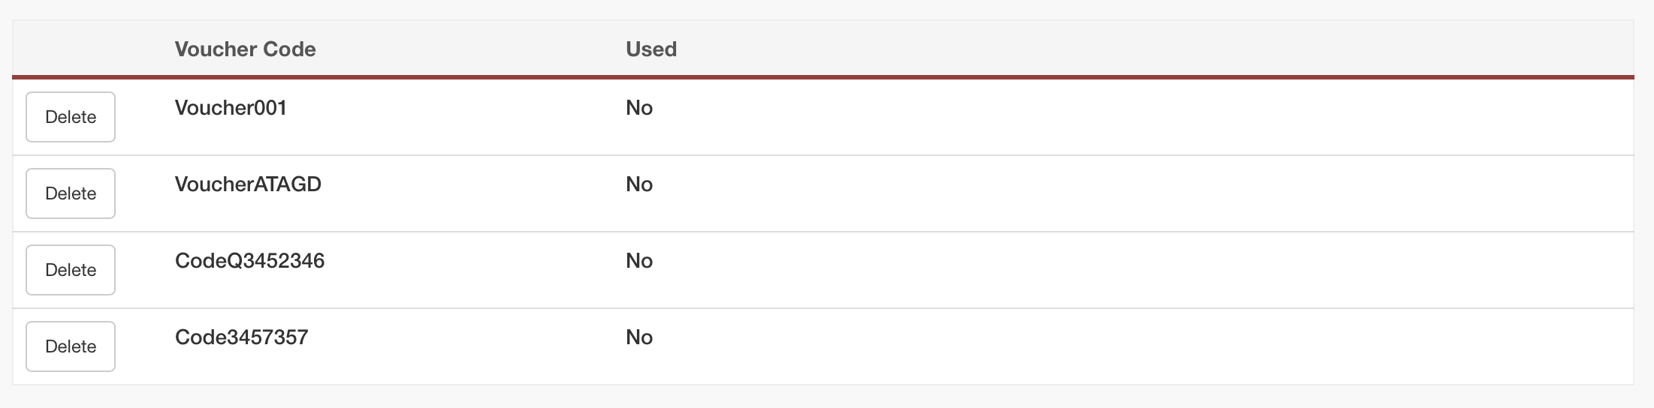Delete the Voucher001 voucher

pyautogui.click(x=71, y=117)
